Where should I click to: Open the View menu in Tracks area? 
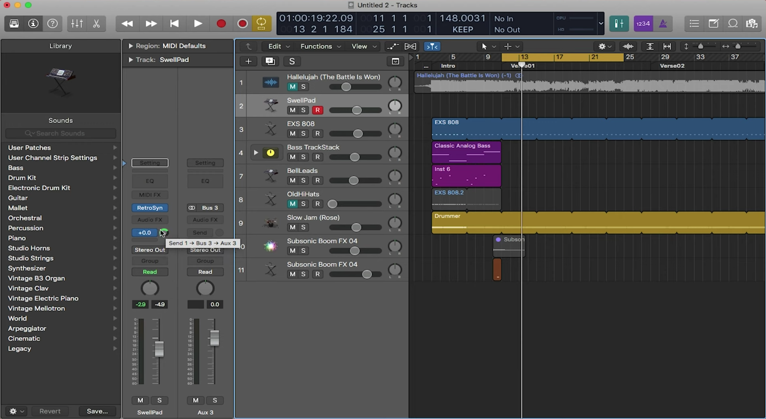pos(364,46)
